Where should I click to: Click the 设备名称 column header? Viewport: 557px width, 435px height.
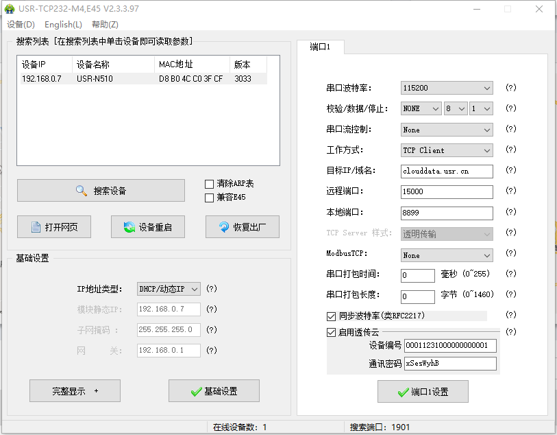pyautogui.click(x=113, y=64)
